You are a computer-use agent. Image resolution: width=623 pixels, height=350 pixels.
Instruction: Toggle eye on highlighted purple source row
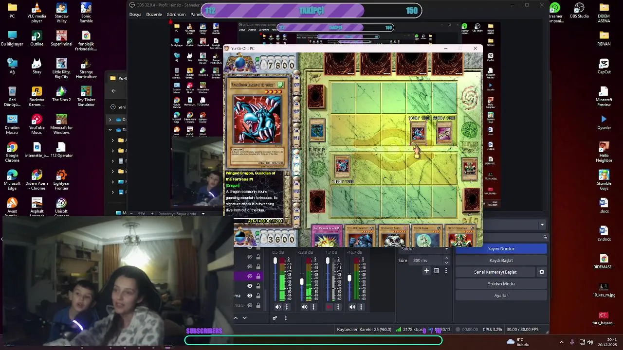click(250, 276)
